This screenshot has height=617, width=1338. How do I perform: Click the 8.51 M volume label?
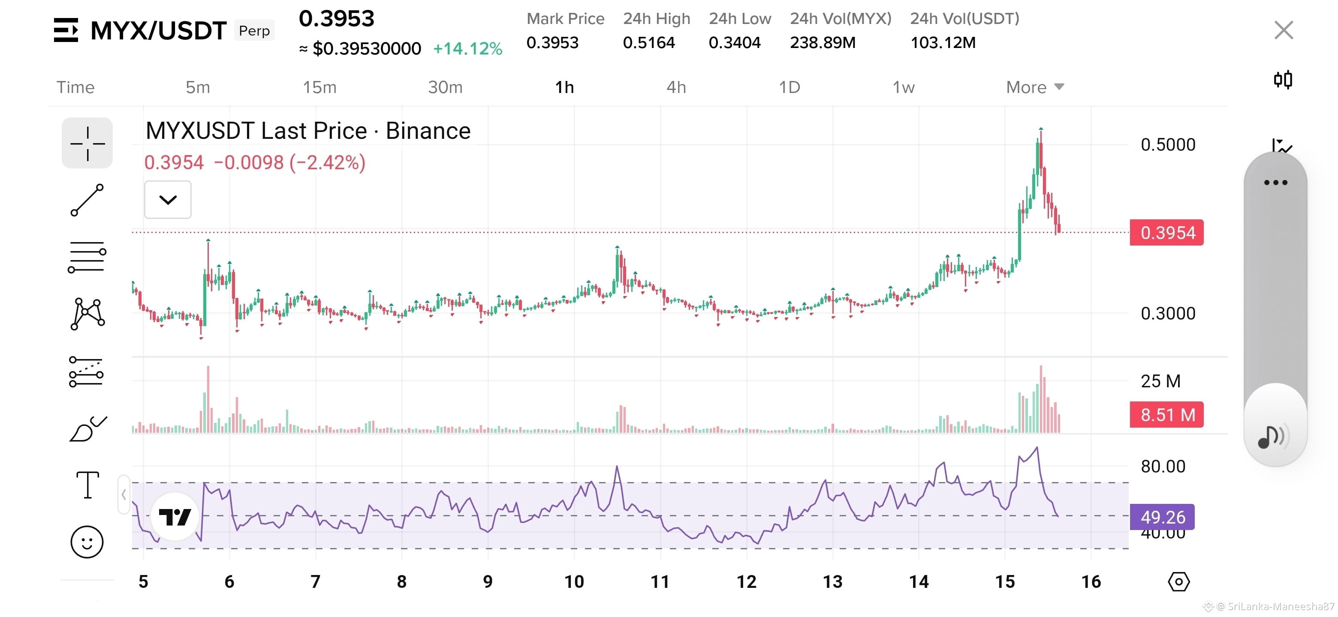point(1166,415)
